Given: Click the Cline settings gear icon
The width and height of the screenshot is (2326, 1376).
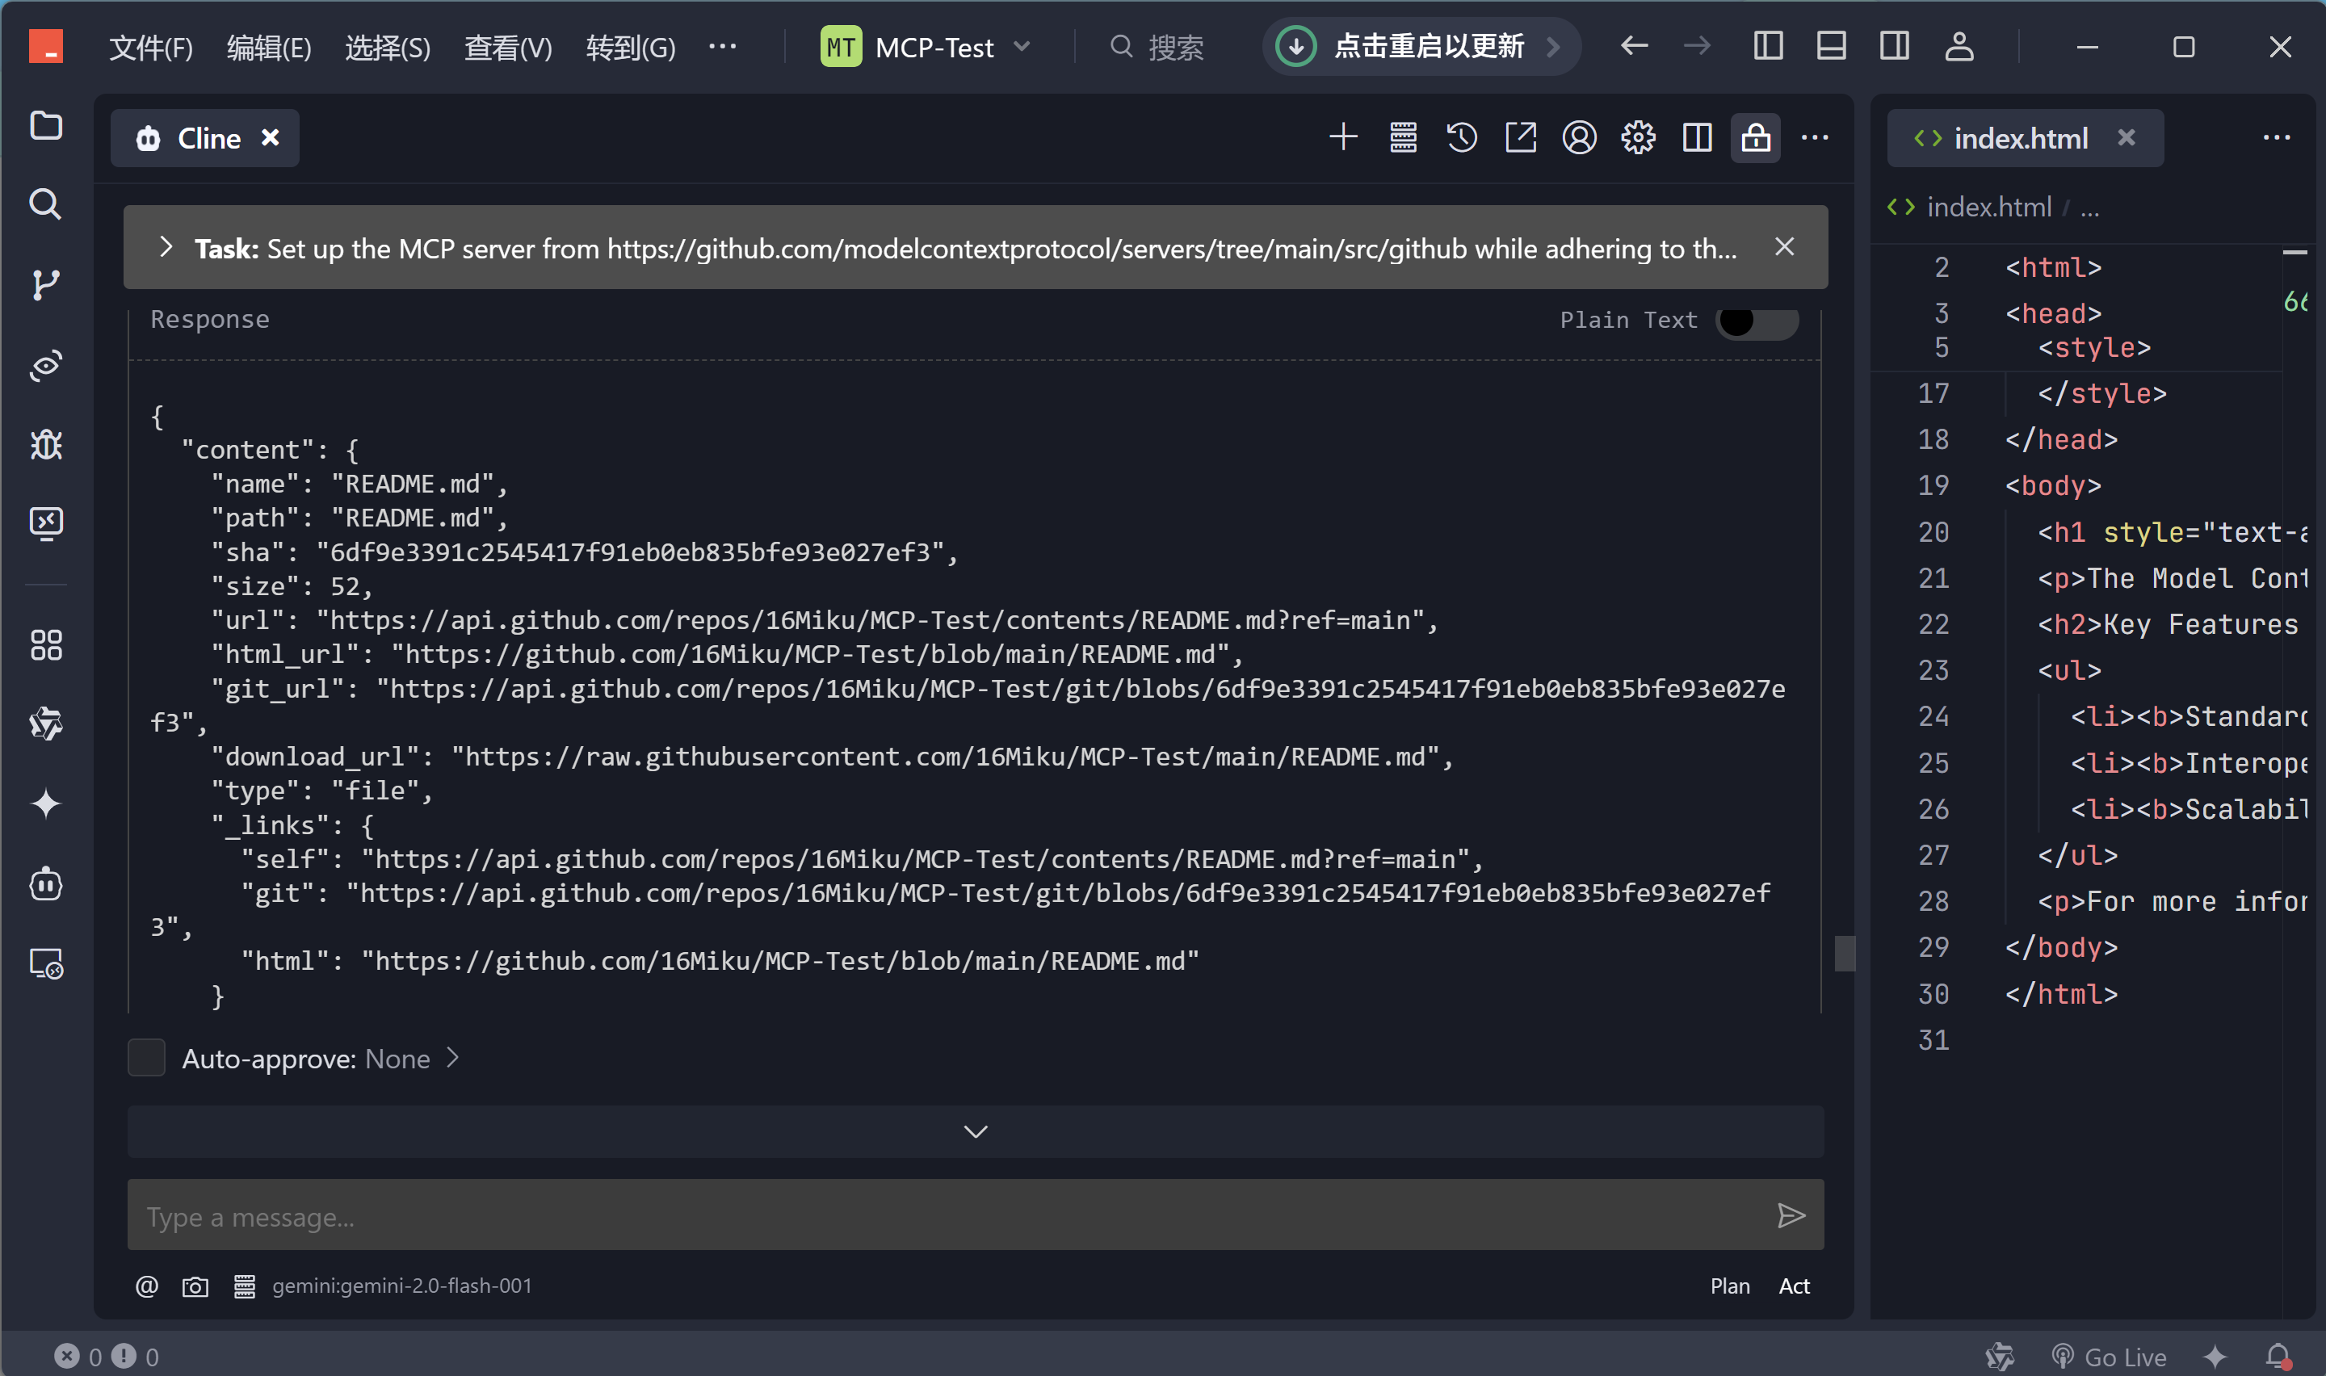Looking at the screenshot, I should pos(1638,138).
